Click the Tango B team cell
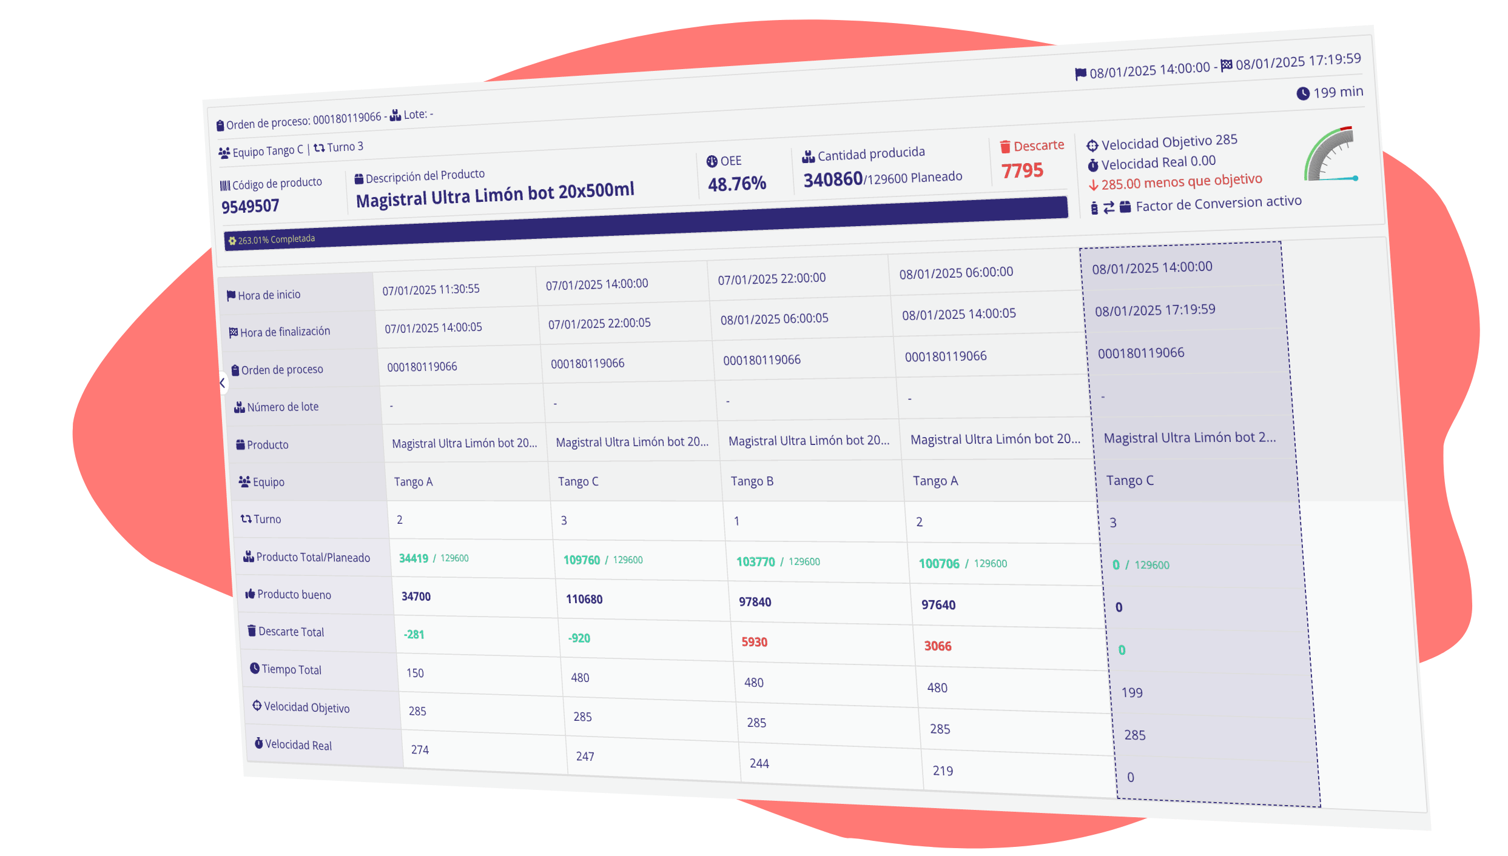 click(x=752, y=481)
